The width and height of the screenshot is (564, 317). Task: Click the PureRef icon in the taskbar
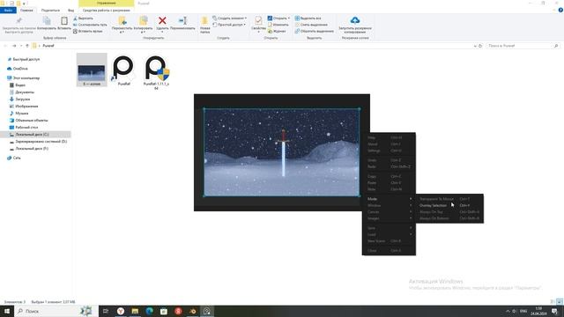click(x=207, y=311)
